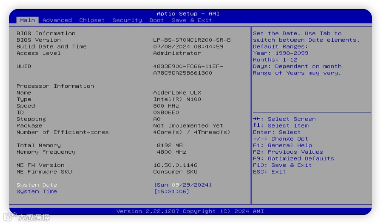Click the ME FW Version value 16.50.0.1146

pos(175,165)
